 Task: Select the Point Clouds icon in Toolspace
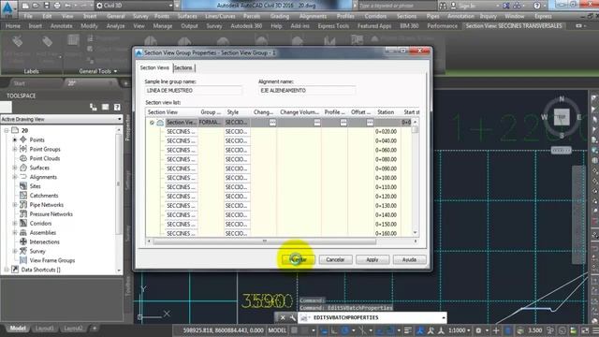(x=23, y=158)
